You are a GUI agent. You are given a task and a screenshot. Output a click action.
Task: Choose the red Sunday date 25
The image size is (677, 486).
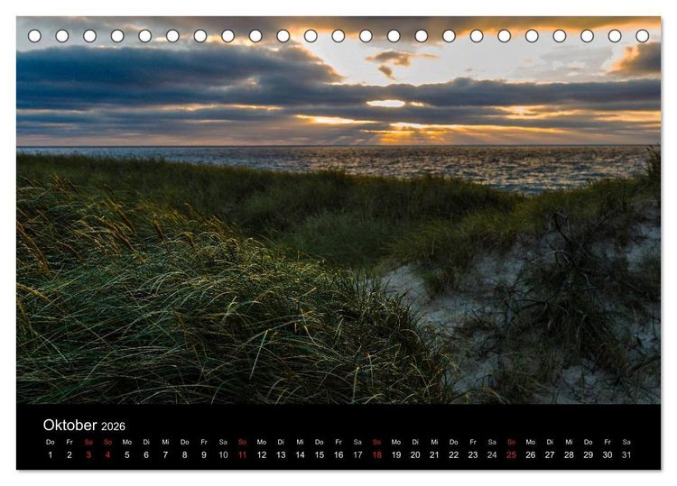[x=511, y=455]
